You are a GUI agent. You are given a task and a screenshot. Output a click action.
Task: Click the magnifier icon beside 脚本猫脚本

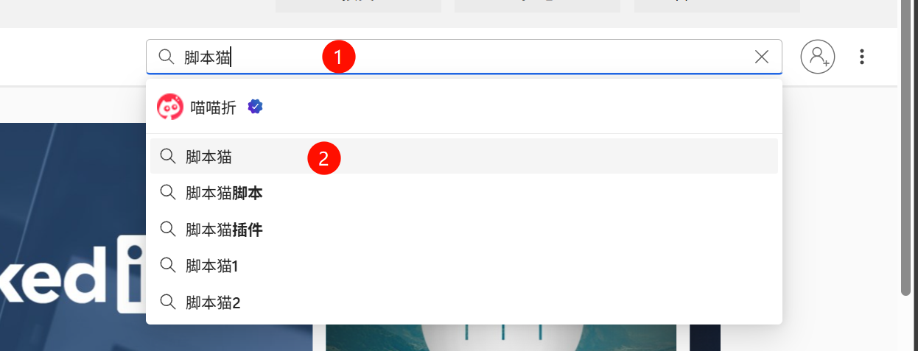(x=168, y=194)
